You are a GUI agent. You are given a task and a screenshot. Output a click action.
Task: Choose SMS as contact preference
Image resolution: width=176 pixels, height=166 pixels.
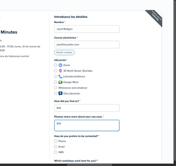(x=56, y=152)
